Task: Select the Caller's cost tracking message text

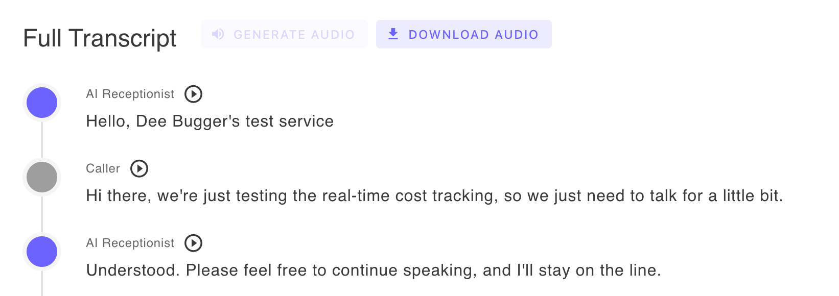Action: click(434, 195)
